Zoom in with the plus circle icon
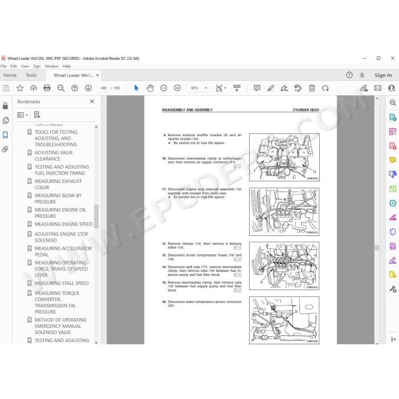399x399 pixels. 177,88
